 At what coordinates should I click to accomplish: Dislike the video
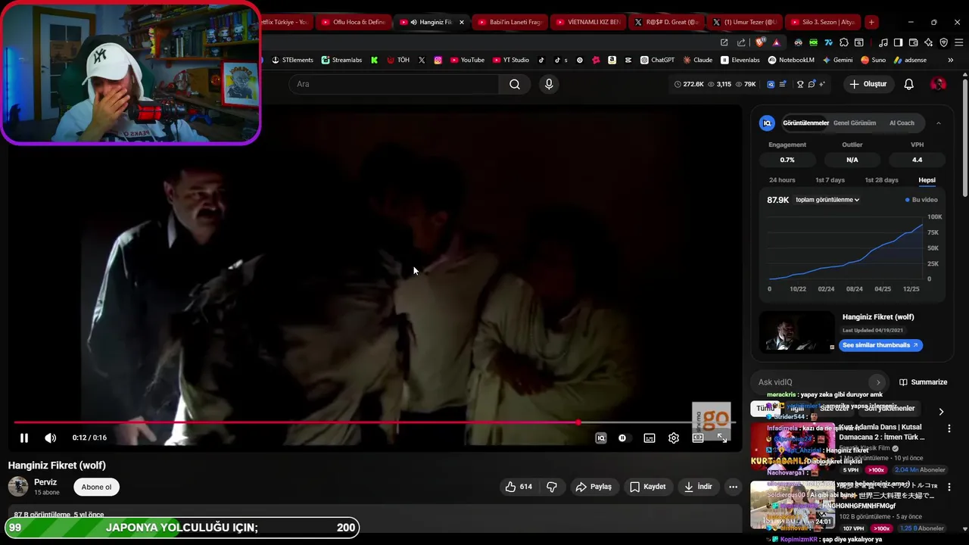click(552, 487)
